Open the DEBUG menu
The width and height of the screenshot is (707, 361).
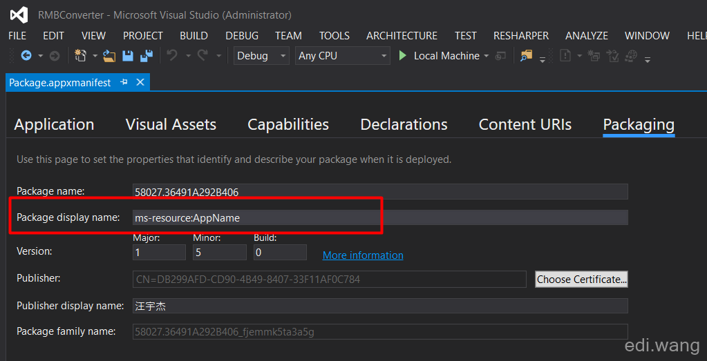point(242,36)
